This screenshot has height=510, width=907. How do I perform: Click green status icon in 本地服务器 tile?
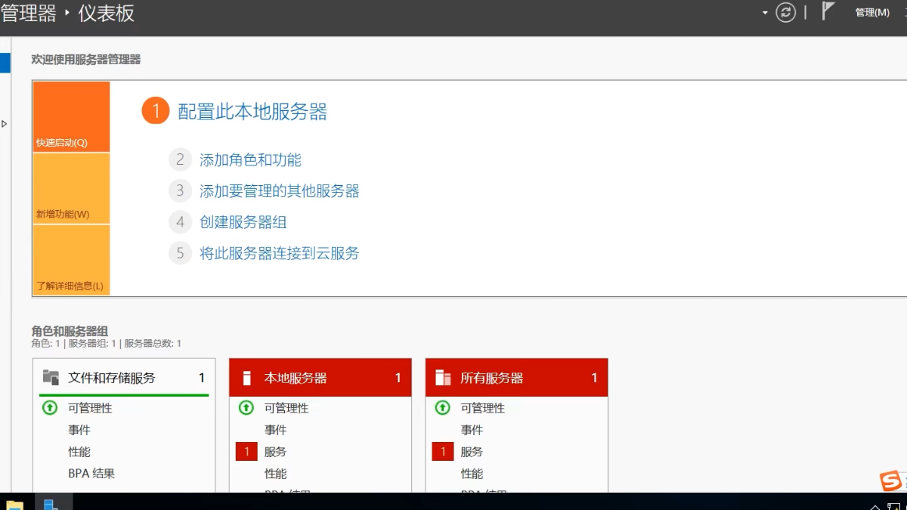(x=246, y=408)
